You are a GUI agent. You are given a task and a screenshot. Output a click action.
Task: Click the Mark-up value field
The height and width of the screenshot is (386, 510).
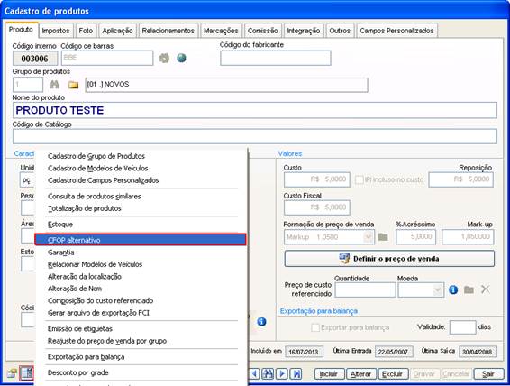tap(468, 237)
